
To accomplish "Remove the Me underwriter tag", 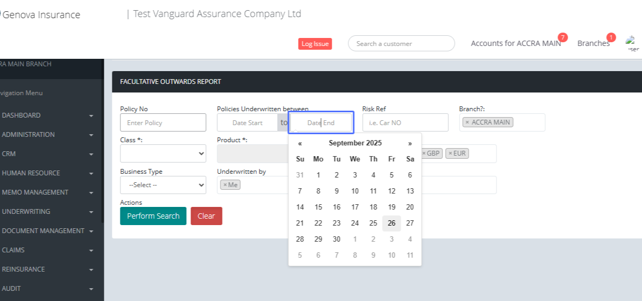I will [225, 184].
